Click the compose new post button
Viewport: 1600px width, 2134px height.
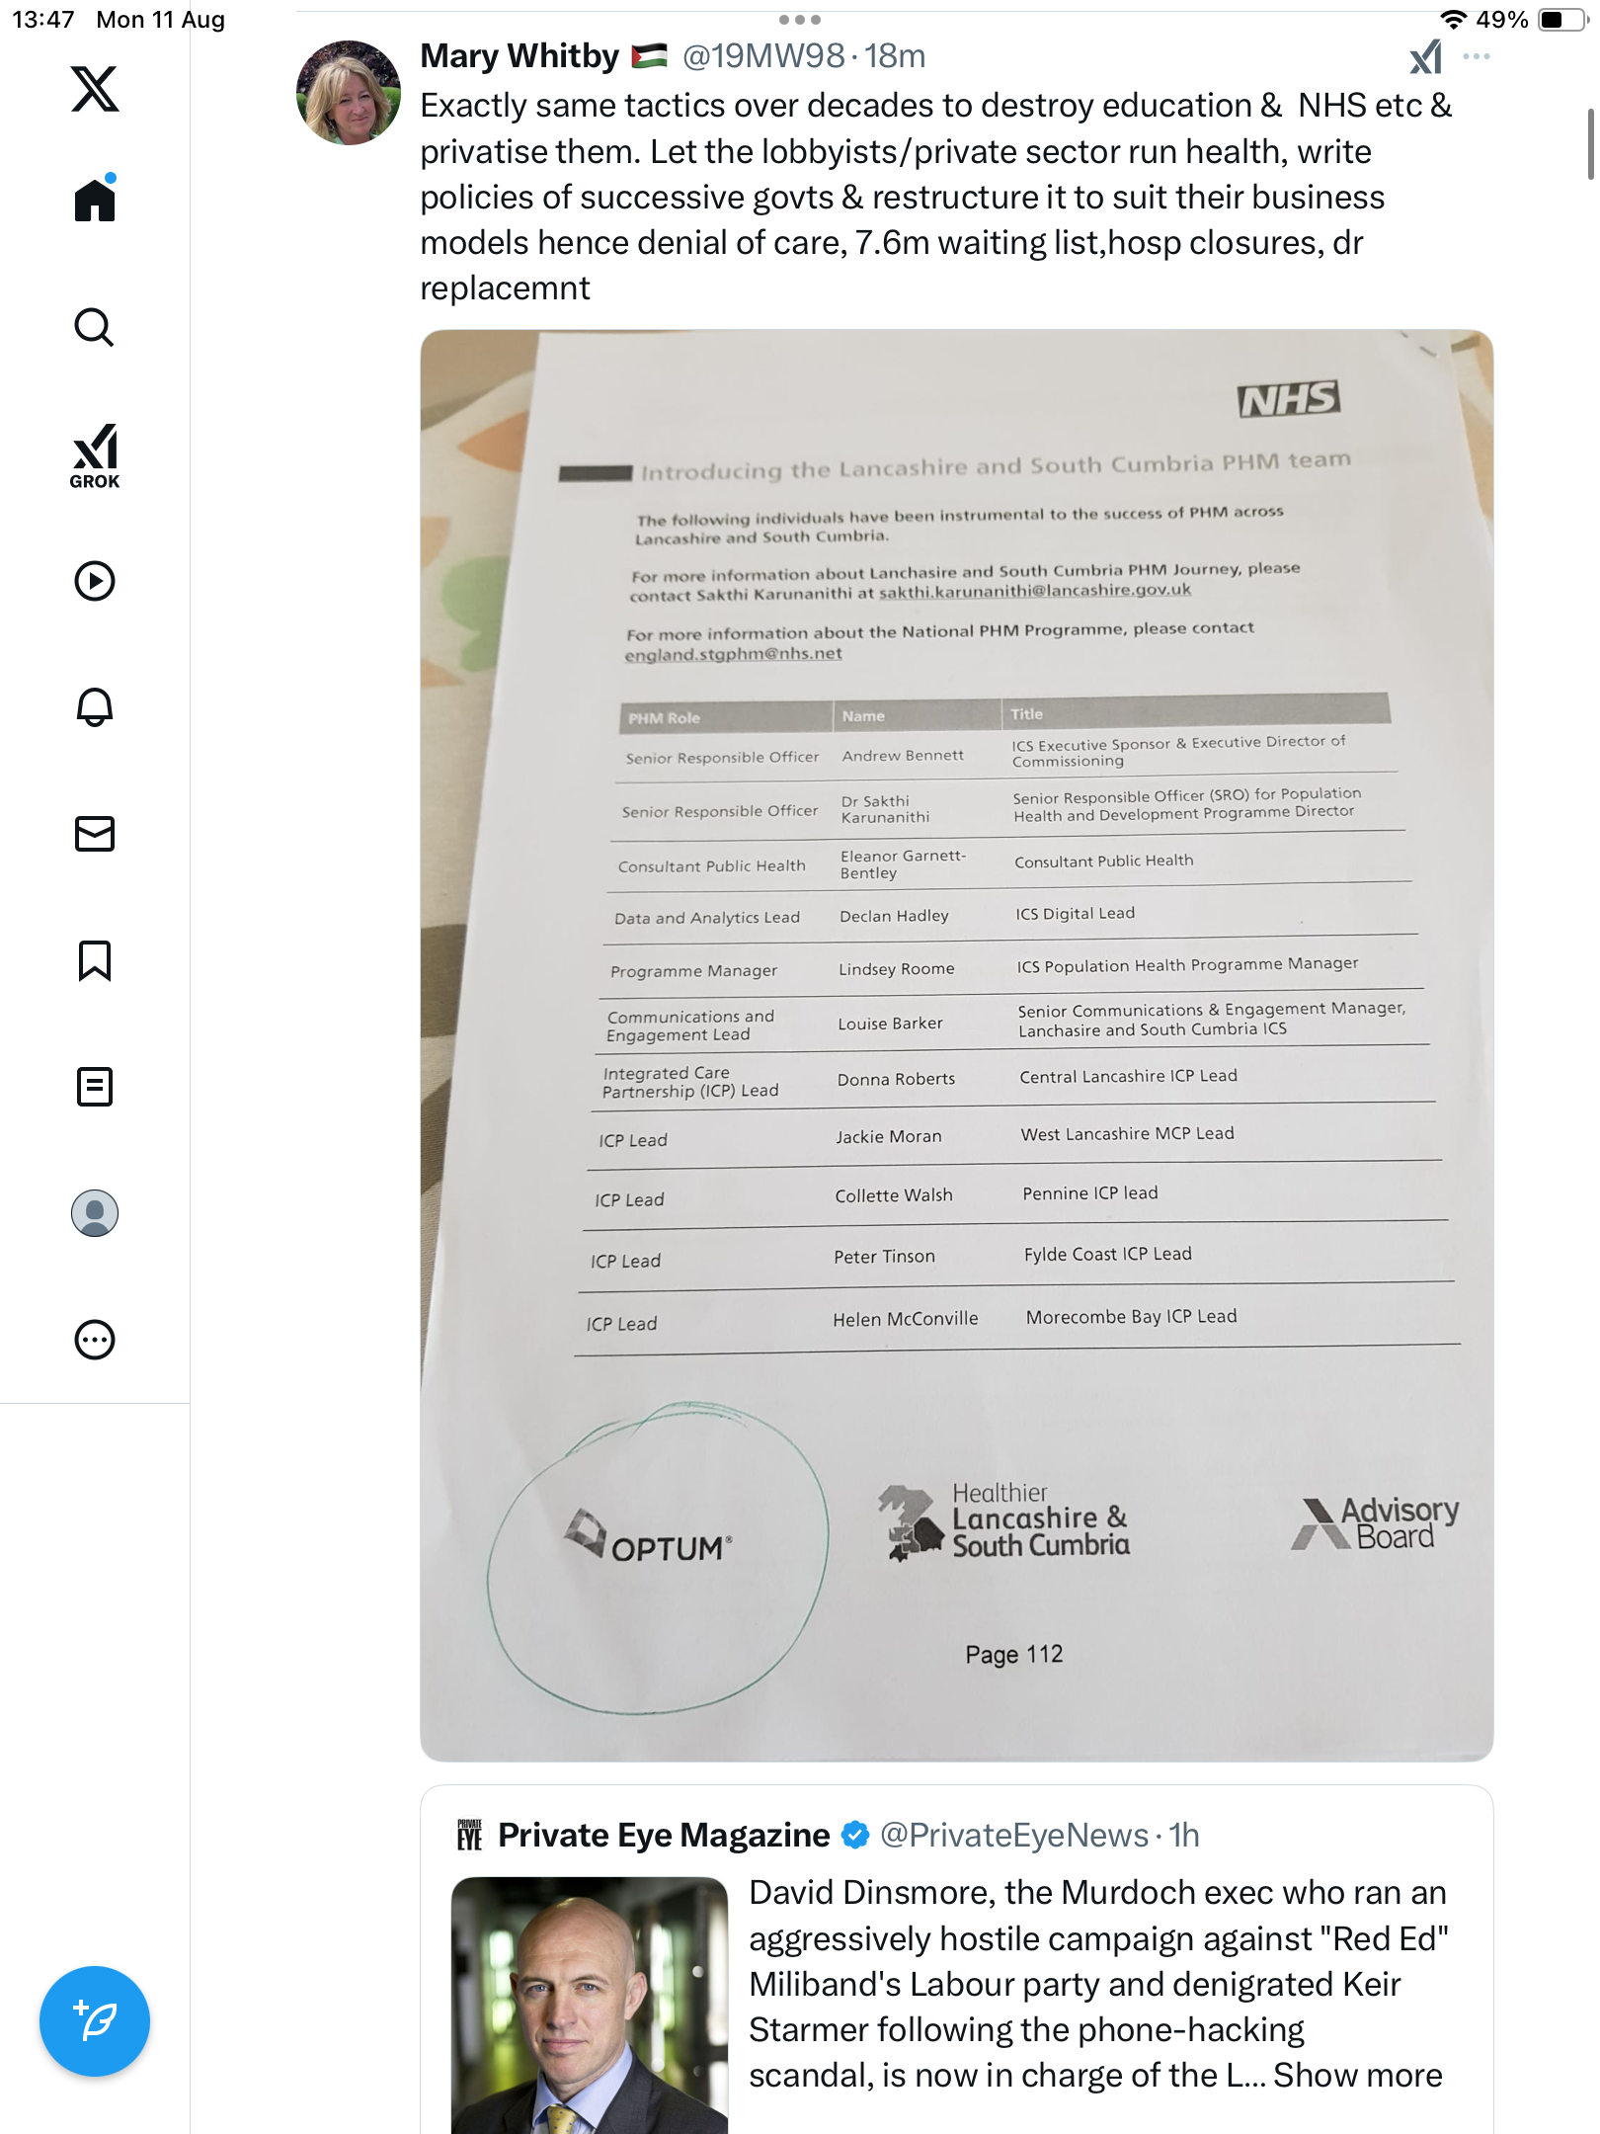[95, 2020]
